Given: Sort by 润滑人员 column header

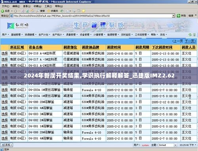Looking at the screenshot, I should [x=188, y=47].
